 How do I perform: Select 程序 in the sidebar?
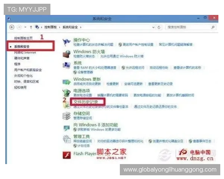coord(17,64)
